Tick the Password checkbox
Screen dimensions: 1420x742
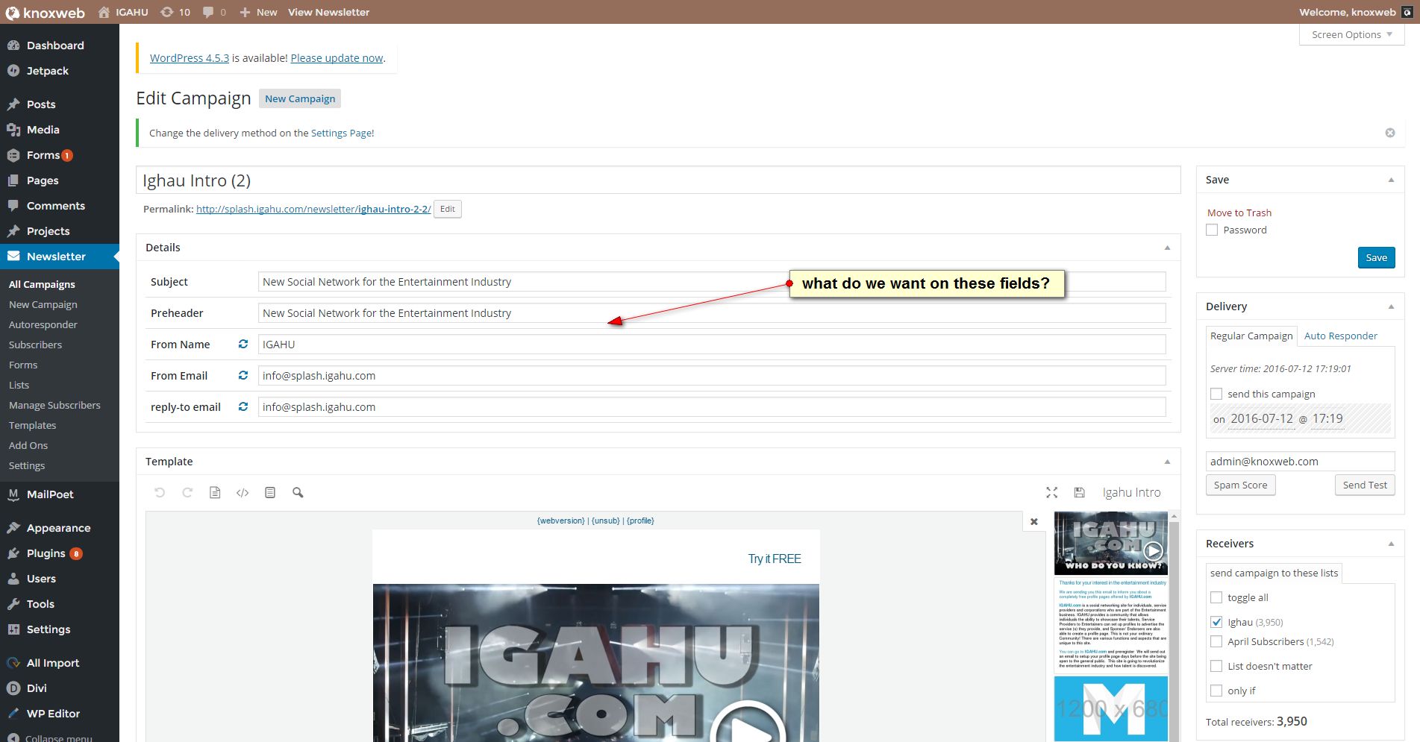point(1212,230)
